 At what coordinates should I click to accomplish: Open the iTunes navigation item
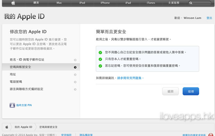[x=151, y=3]
